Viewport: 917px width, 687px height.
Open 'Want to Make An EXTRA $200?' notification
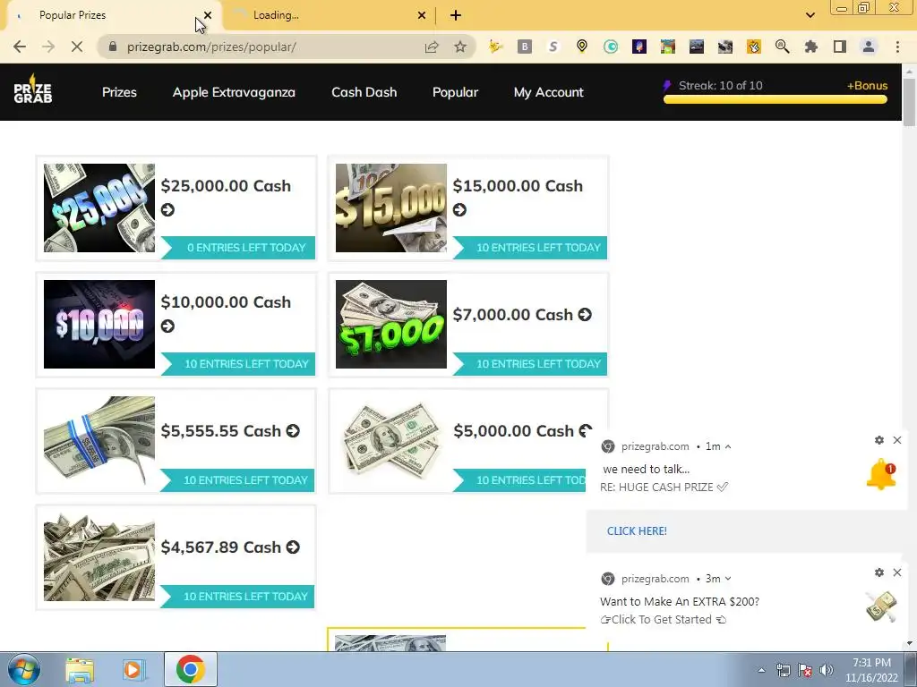pos(680,602)
